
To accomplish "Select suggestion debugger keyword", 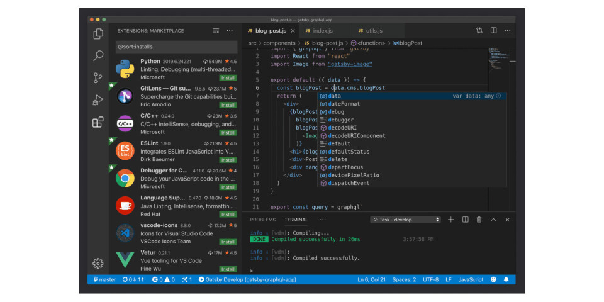I will click(411, 120).
